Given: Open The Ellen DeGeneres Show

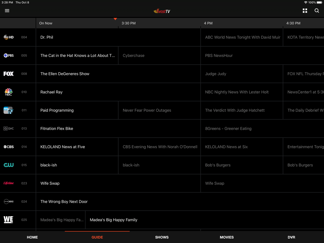Looking at the screenshot, I should pos(118,74).
